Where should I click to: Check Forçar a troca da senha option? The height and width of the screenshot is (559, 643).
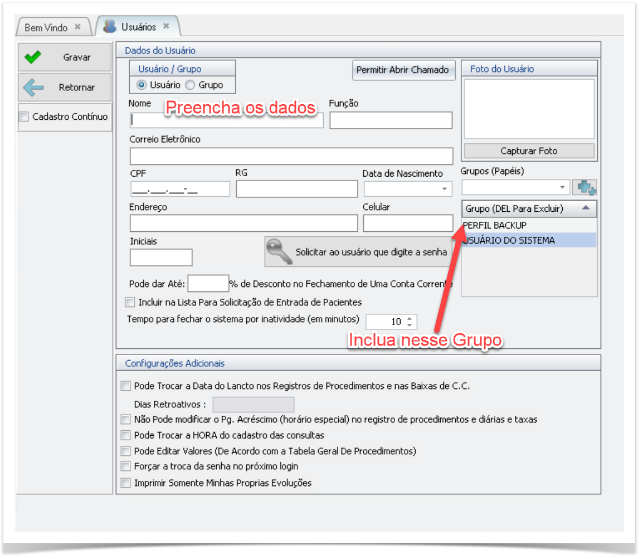click(x=126, y=466)
